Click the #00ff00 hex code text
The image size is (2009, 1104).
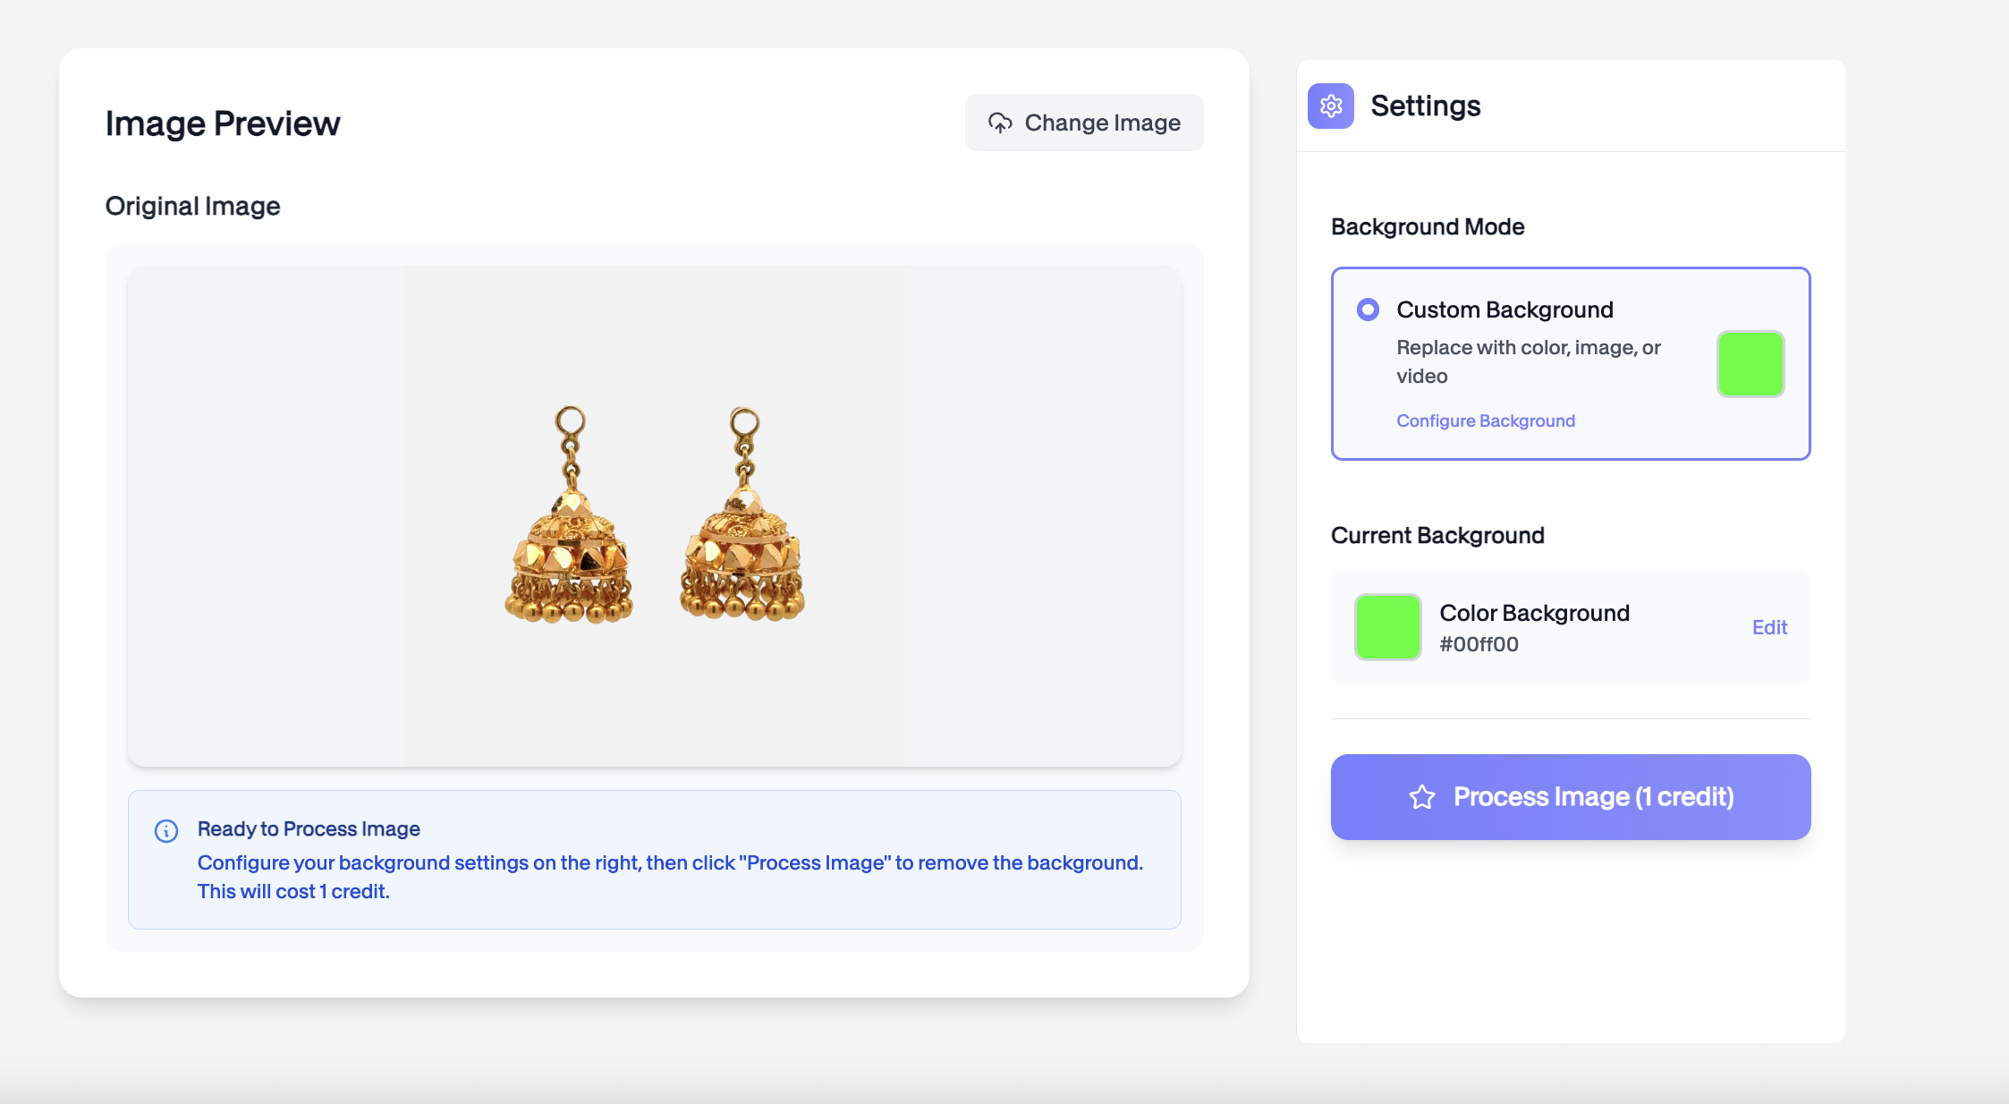1479,644
